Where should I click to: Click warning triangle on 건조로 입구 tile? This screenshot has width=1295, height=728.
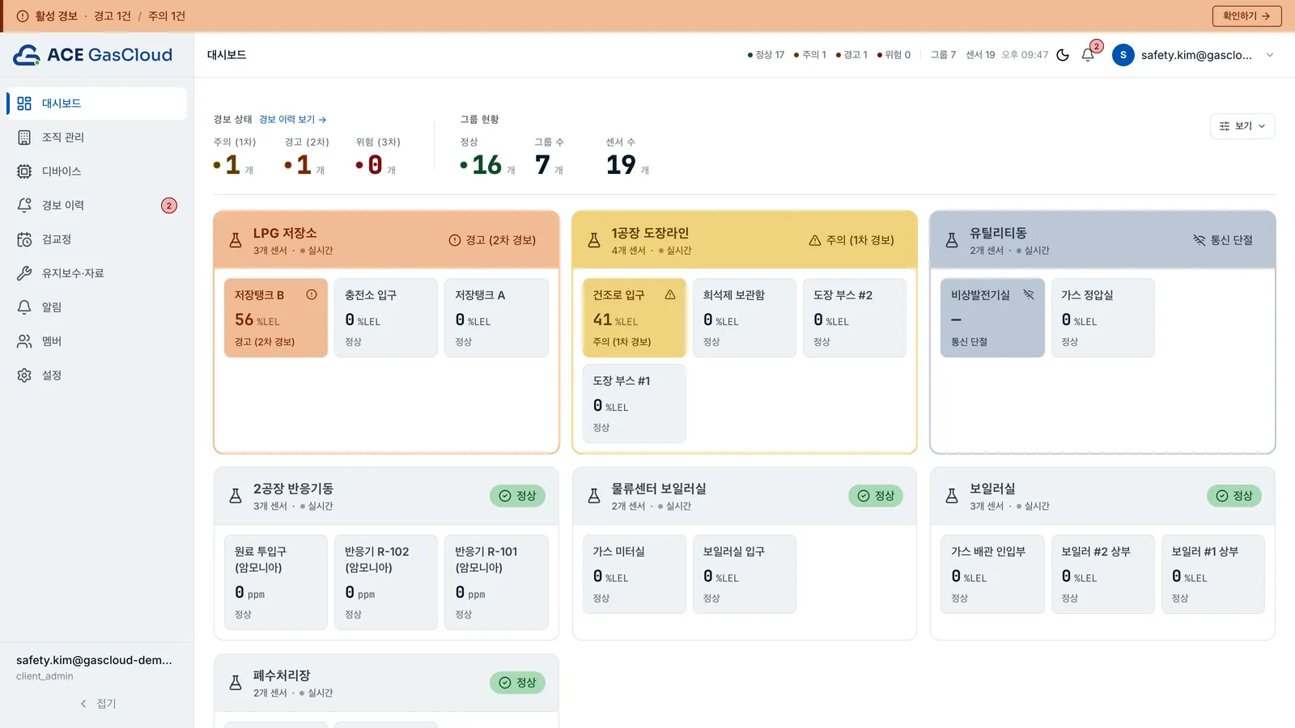pyautogui.click(x=670, y=294)
